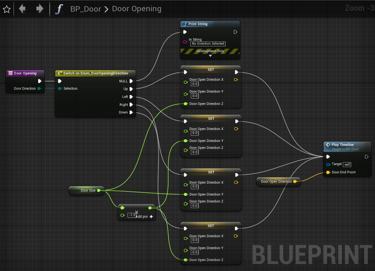375x271 pixels.
Task: Click the multiply node top input pin
Action: coord(123,208)
